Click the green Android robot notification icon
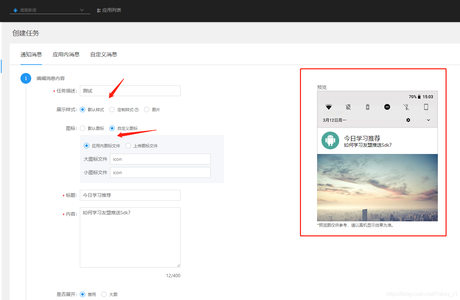The height and width of the screenshot is (300, 460). (x=330, y=141)
